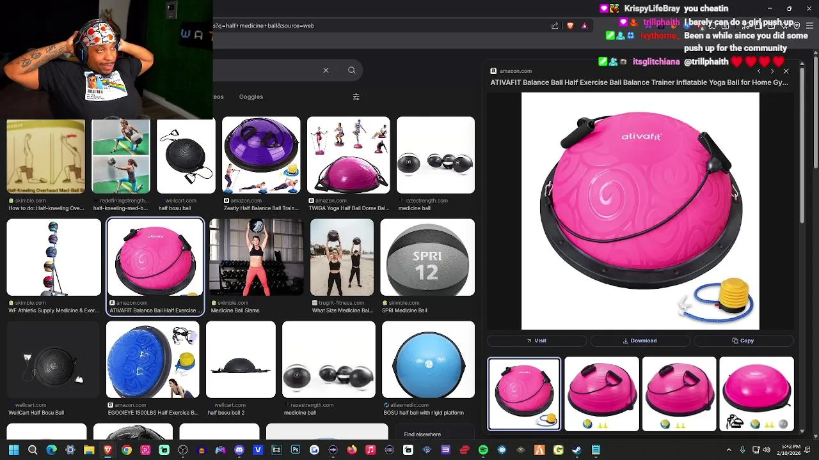Image resolution: width=819 pixels, height=460 pixels.
Task: Click the Brave Shields lion icon in address bar
Action: [x=570, y=26]
